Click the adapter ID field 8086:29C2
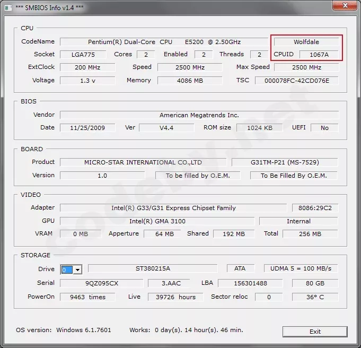The image size is (361, 348). [x=315, y=208]
